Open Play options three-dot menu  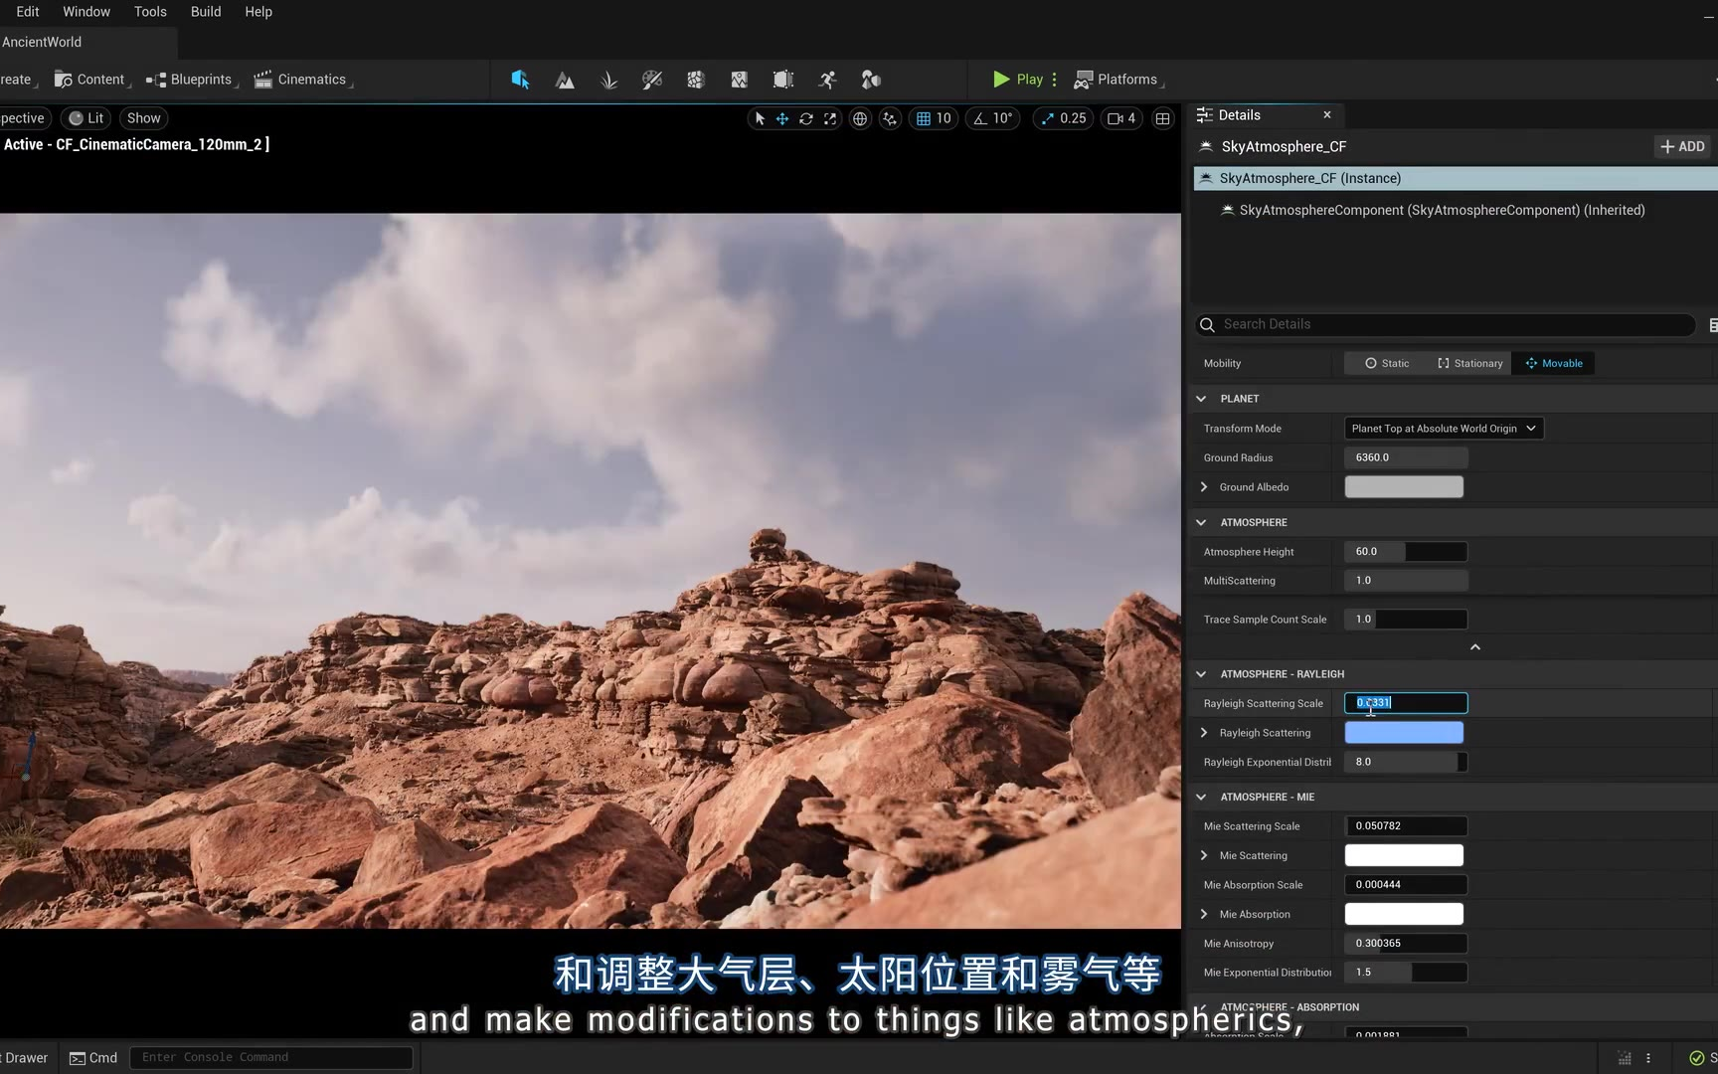tap(1055, 80)
